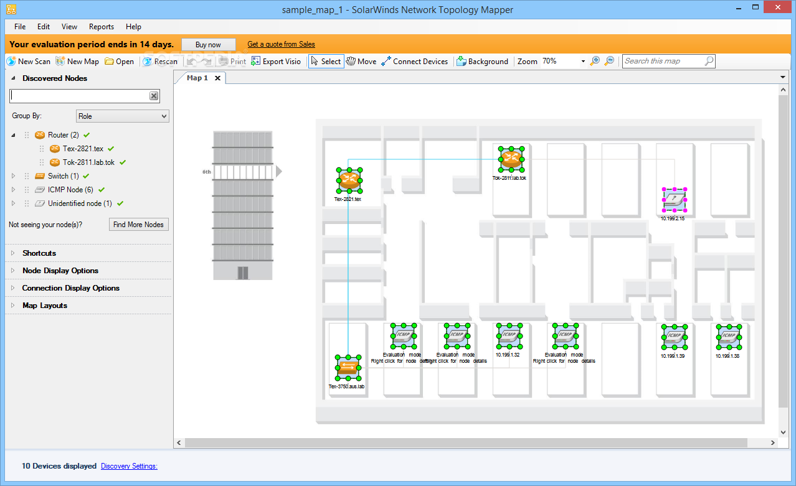Expand the Switch (1) group
The width and height of the screenshot is (796, 486).
coord(14,176)
